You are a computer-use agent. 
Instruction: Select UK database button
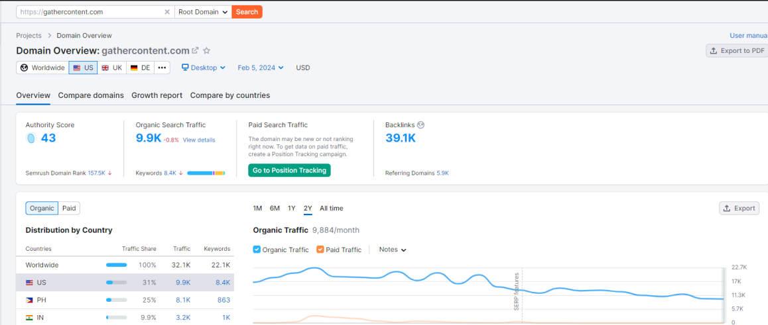coord(111,68)
